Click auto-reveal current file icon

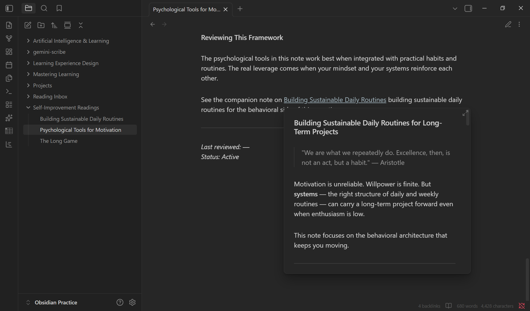(67, 25)
